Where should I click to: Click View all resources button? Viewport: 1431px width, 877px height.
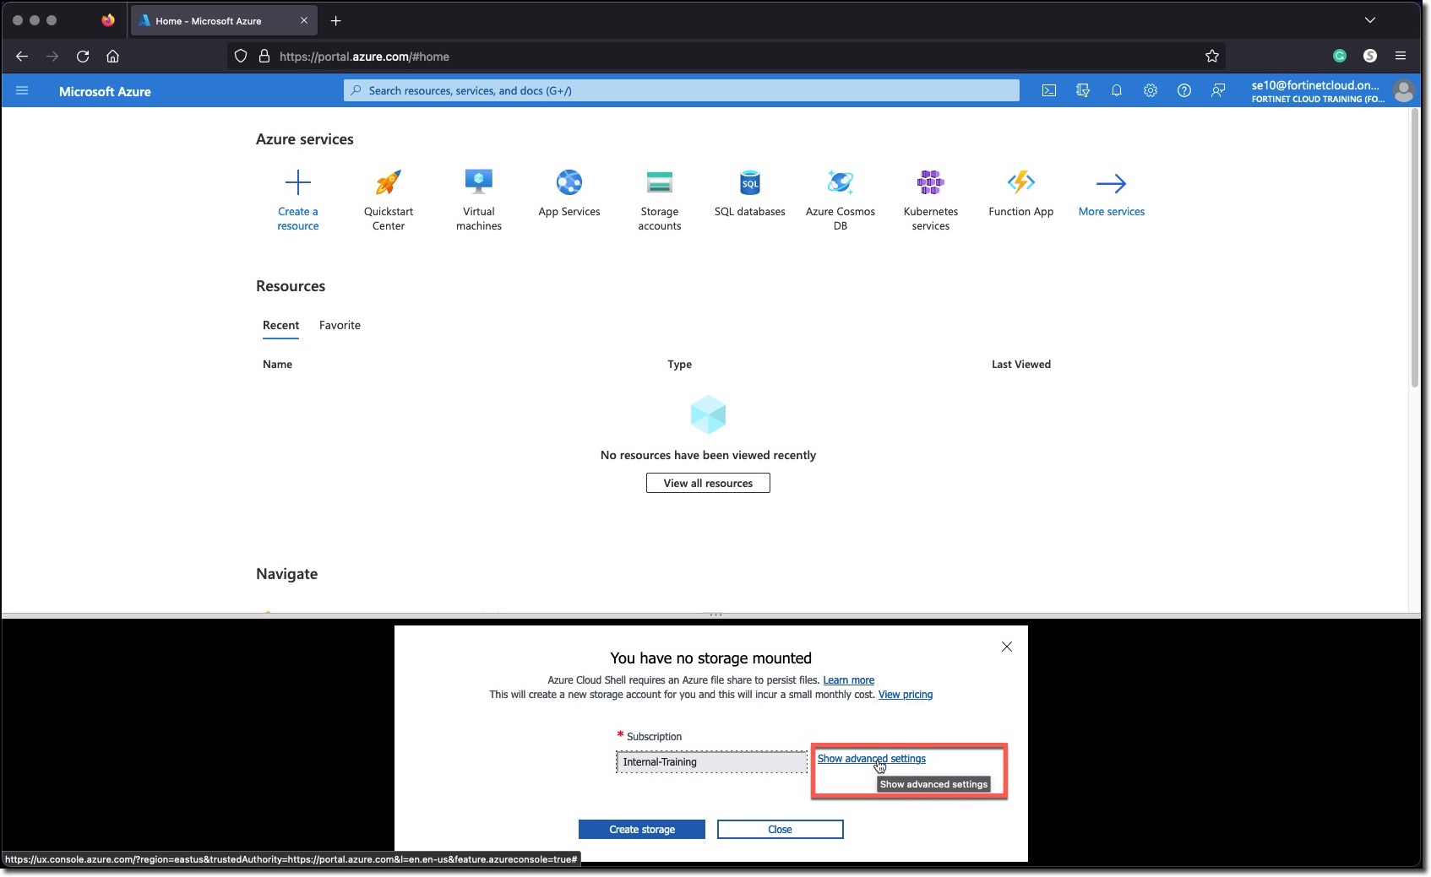[708, 483]
